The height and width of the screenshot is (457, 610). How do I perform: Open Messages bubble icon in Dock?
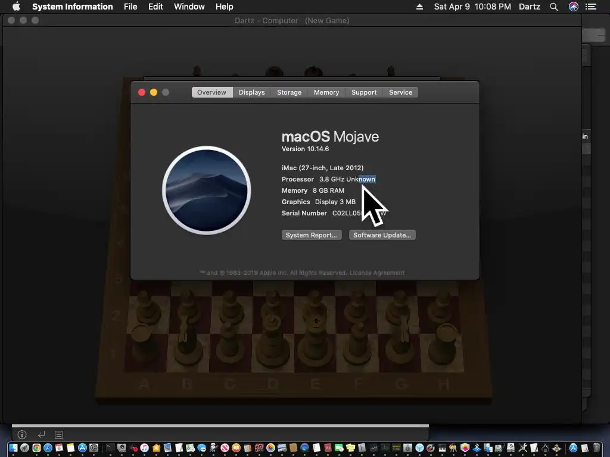tap(201, 447)
